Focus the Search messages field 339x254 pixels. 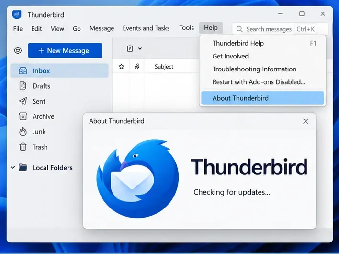pos(280,29)
